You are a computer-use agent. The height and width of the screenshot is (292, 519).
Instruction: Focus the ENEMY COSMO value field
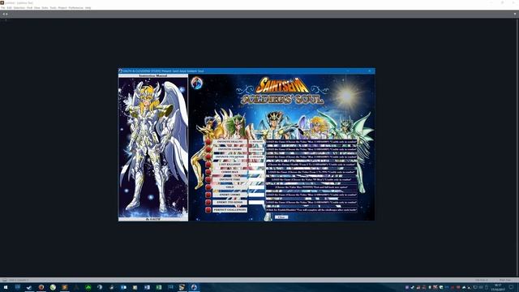click(x=256, y=195)
